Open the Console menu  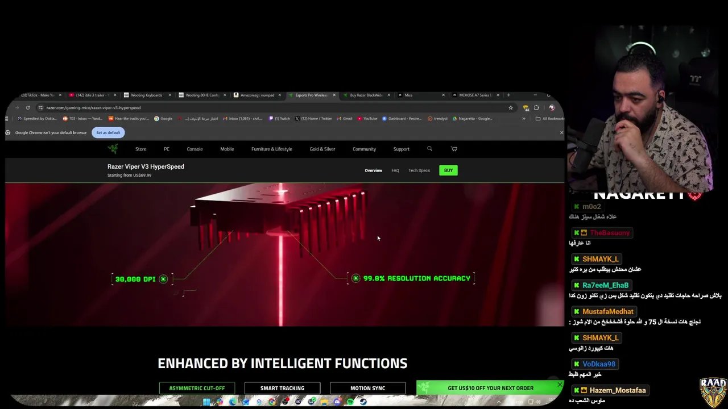click(195, 149)
